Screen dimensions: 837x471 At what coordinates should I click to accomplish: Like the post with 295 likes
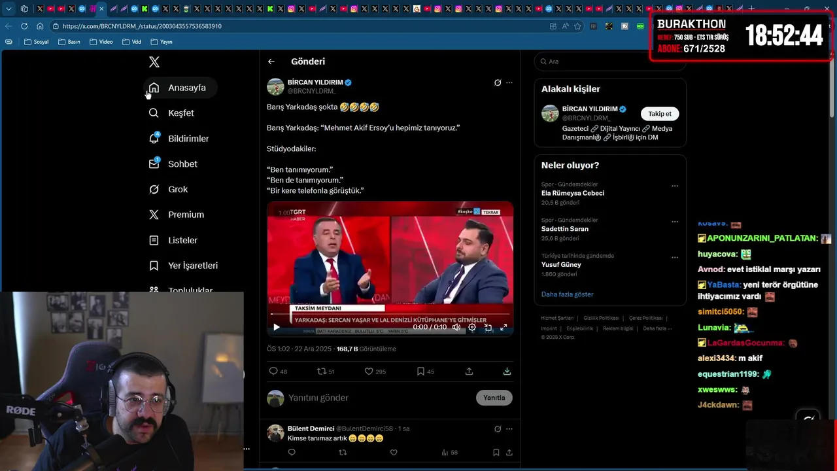click(x=375, y=372)
